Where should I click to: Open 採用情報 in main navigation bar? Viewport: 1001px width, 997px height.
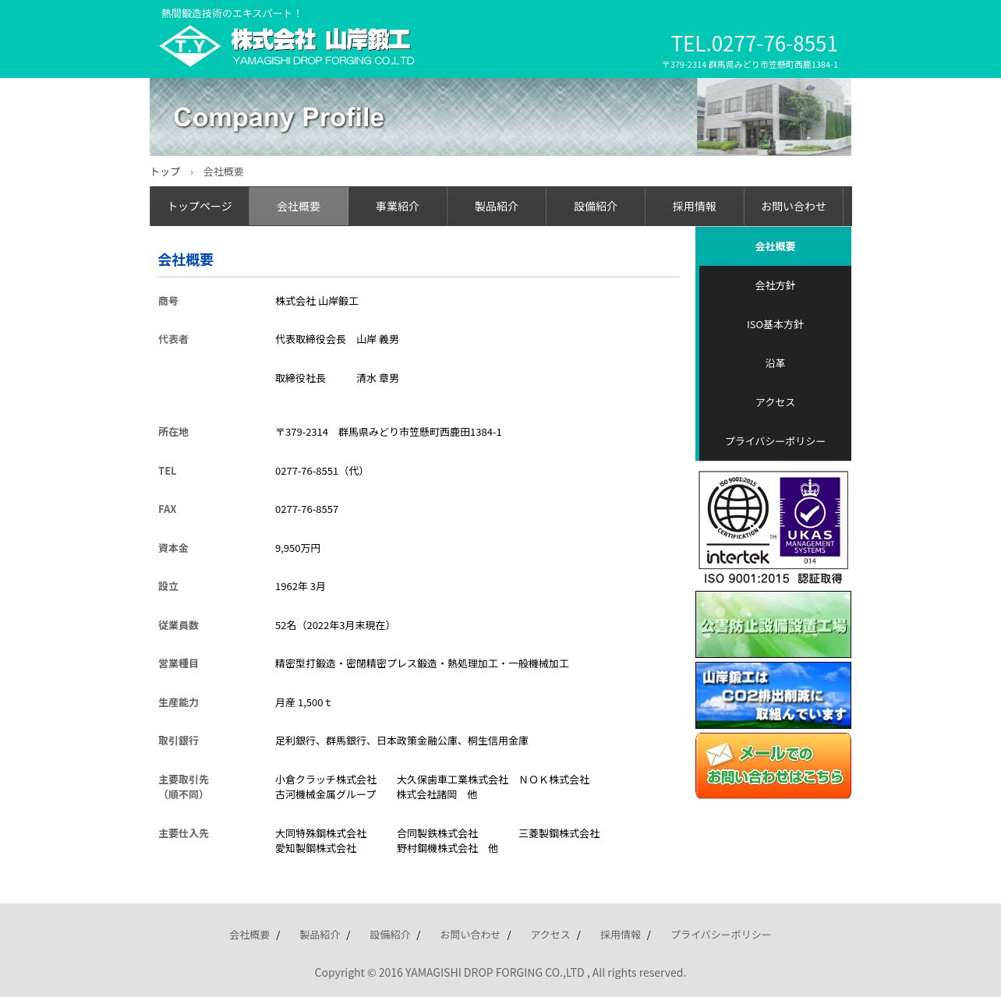click(695, 207)
